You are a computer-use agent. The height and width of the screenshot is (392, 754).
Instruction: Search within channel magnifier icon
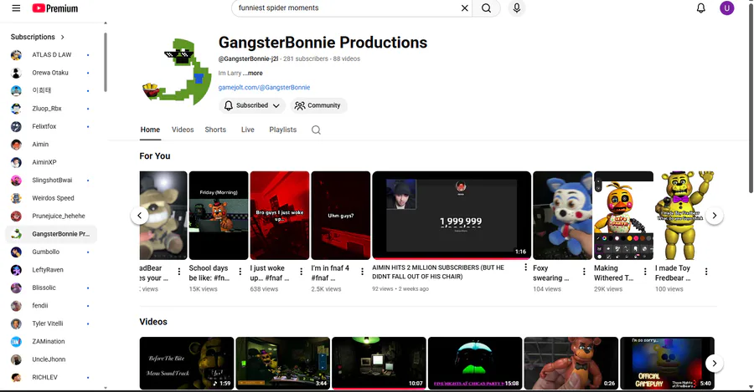coord(316,130)
